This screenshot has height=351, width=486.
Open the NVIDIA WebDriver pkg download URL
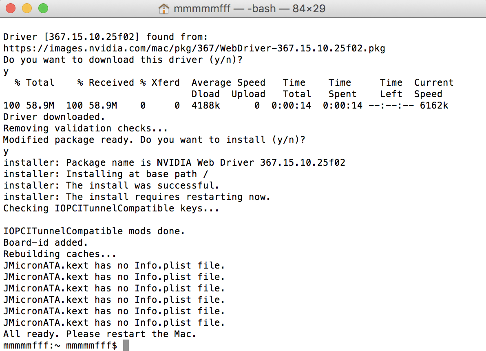[x=194, y=49]
